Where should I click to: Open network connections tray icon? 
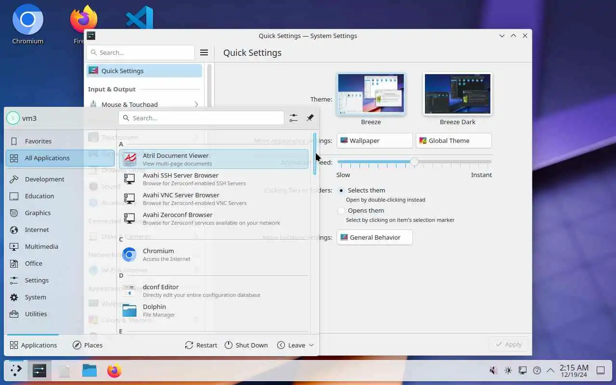(x=523, y=371)
